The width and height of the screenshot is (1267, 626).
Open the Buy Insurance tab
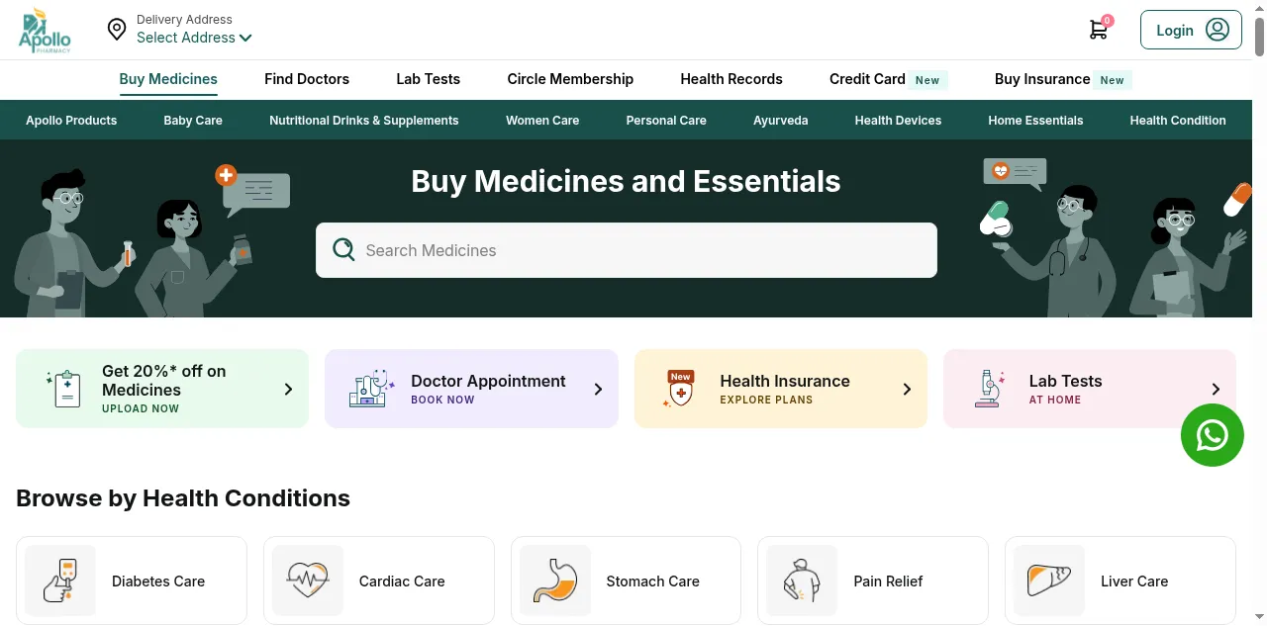tap(1042, 79)
